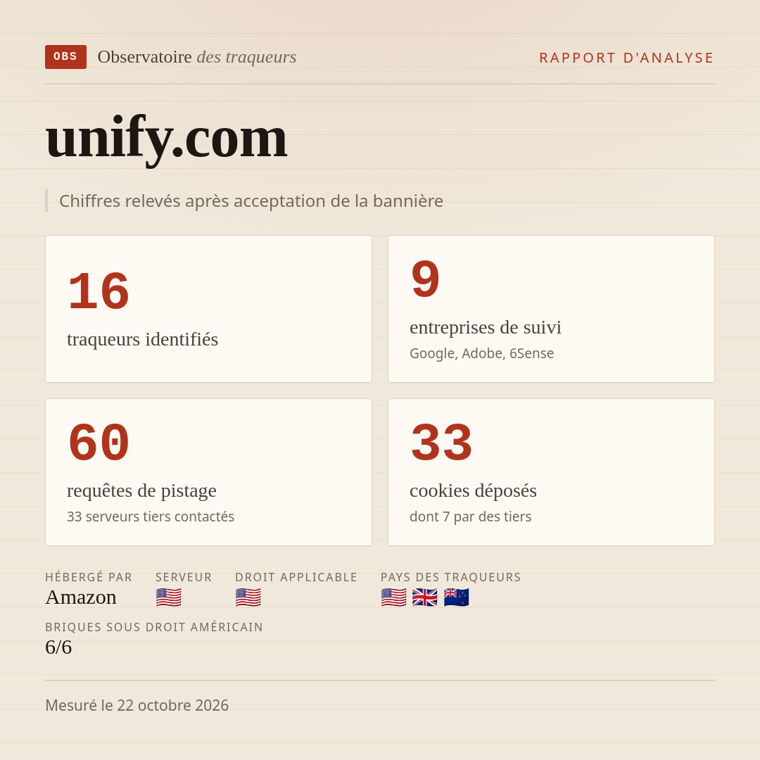Click the 'traqueurs identifiés' label
Screen dimensions: 760x760
[x=142, y=339]
